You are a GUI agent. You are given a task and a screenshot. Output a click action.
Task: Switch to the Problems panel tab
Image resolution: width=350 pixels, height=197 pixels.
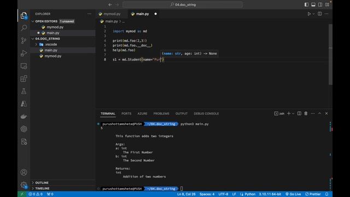tap(161, 113)
